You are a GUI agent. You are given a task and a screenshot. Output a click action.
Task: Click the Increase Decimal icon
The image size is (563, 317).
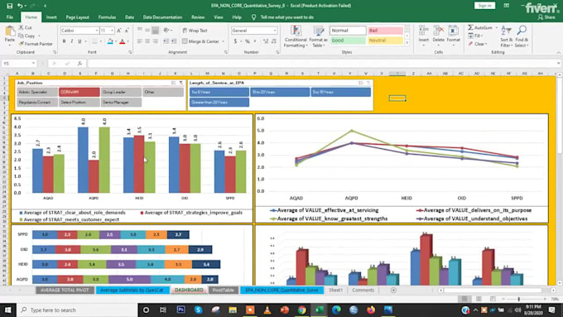click(266, 41)
